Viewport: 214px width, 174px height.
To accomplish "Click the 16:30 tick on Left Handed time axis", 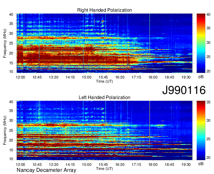I will tap(120, 165).
